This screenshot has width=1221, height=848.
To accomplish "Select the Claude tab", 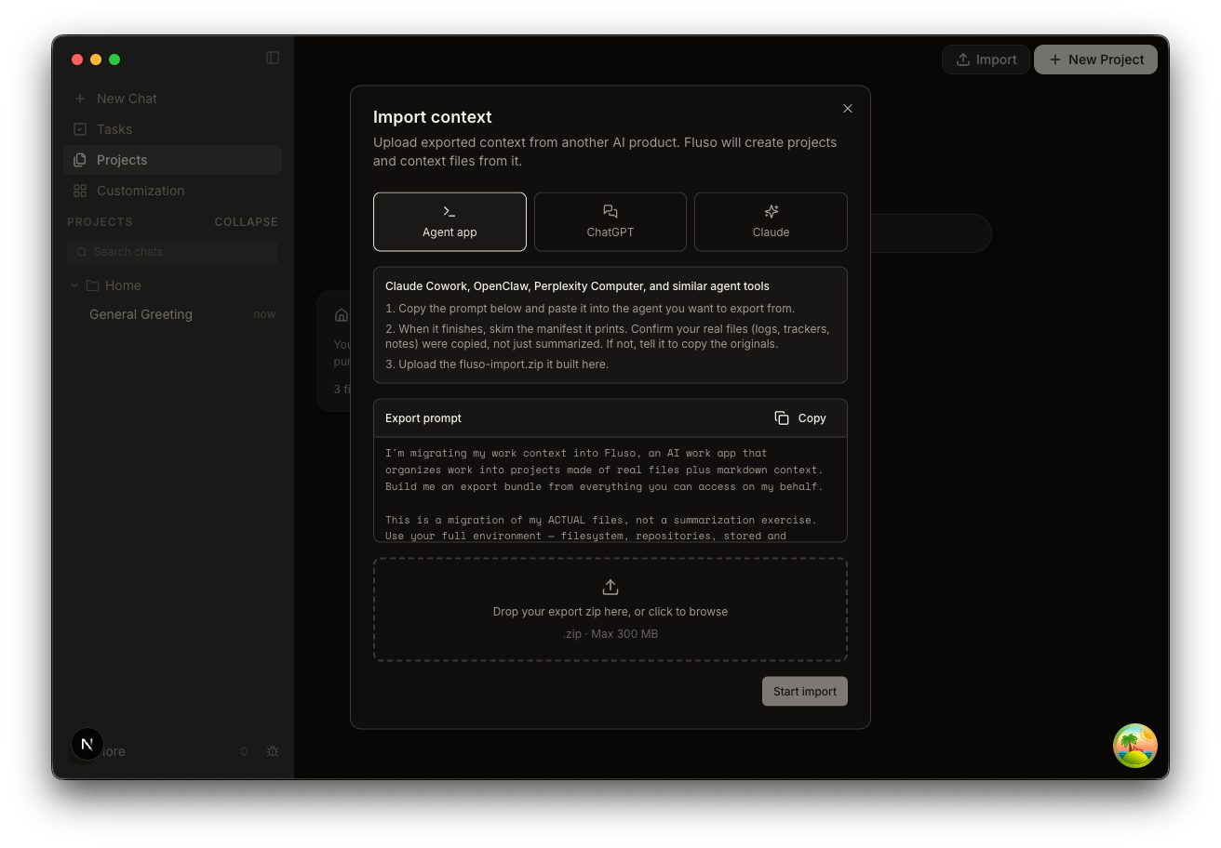I will click(x=771, y=221).
